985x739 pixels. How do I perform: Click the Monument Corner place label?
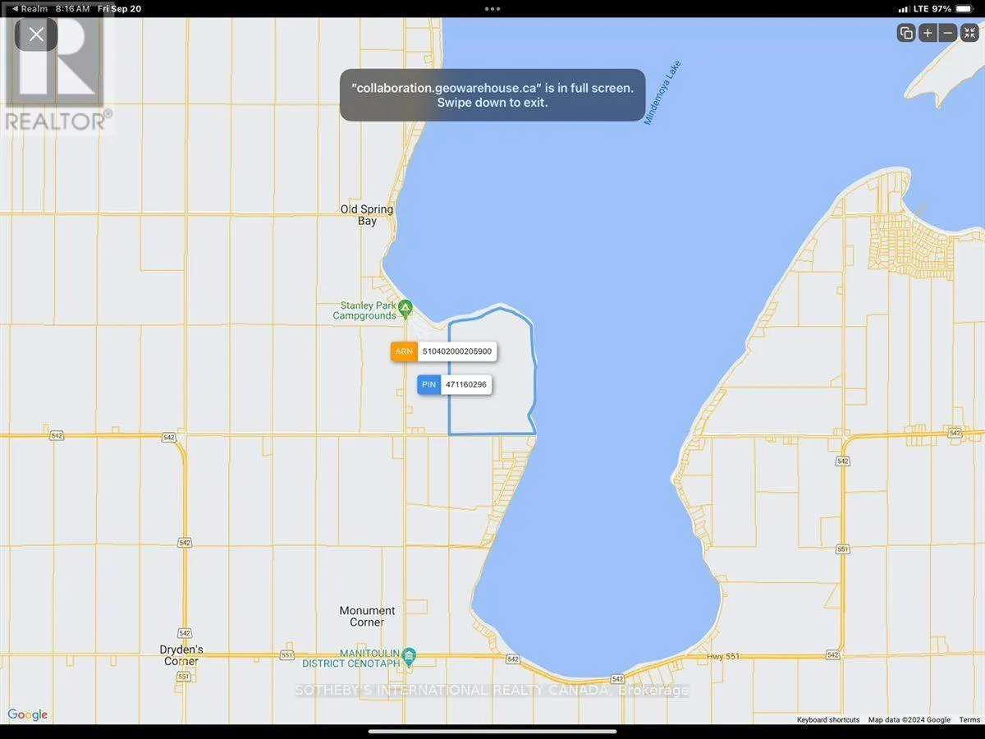tap(367, 616)
